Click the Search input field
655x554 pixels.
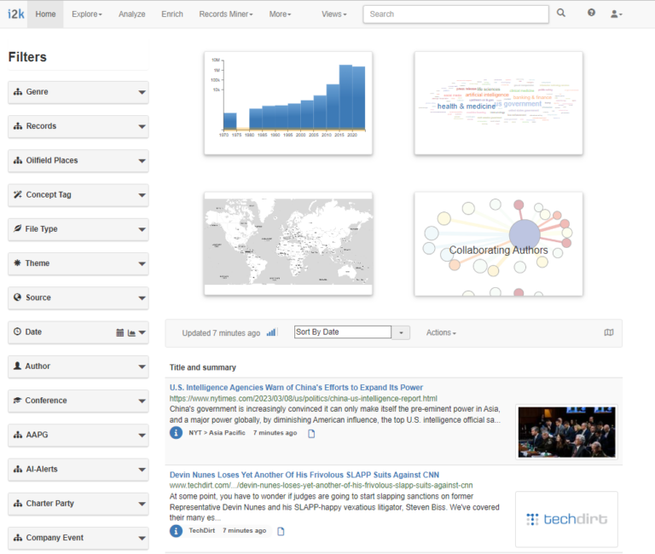[455, 14]
